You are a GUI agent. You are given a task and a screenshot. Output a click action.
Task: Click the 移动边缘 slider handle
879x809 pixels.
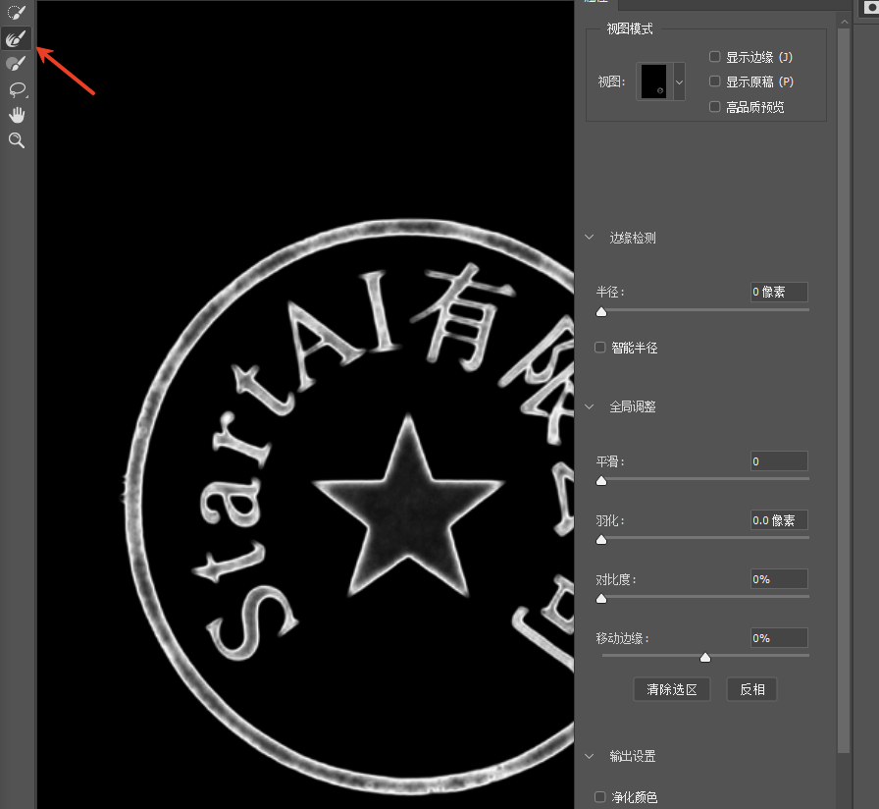pos(705,657)
